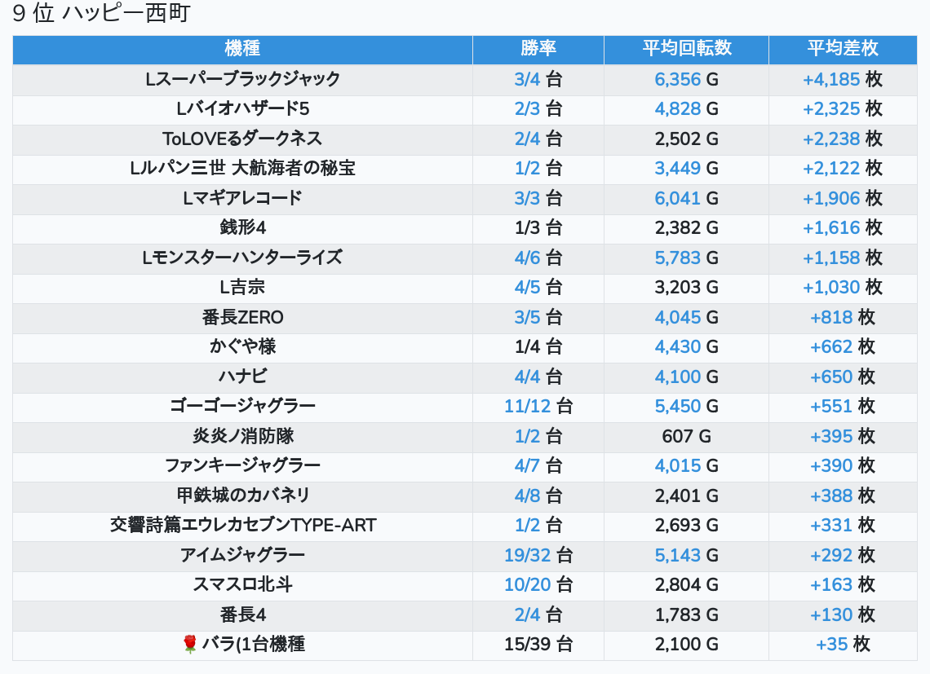This screenshot has height=674, width=930.
Task: Select the 炎炎ノ消防隊 machine name
Action: point(242,437)
